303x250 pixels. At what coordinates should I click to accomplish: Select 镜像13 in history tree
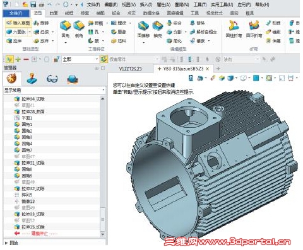point(28,202)
